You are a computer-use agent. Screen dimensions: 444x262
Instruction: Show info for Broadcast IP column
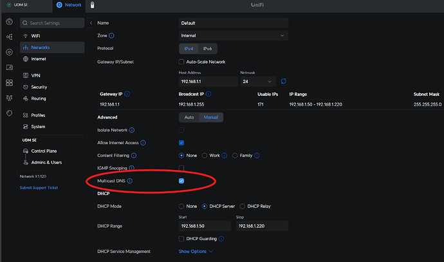click(208, 94)
